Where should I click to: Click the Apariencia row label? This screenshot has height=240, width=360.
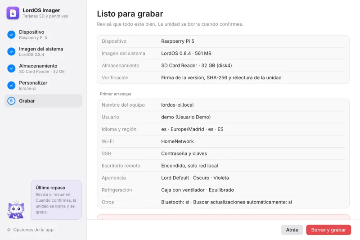click(x=114, y=178)
